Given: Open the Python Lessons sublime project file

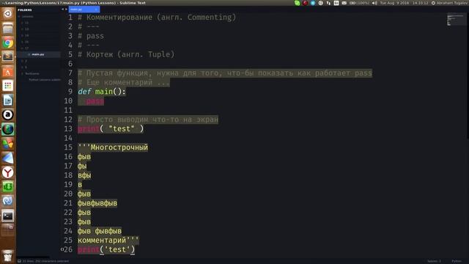Looking at the screenshot, I should coord(44,80).
